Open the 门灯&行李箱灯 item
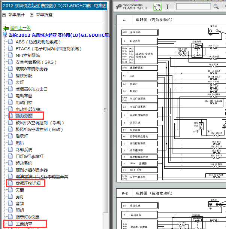Image resolution: width=226 pixels, height=229 pixels. coord(30,156)
